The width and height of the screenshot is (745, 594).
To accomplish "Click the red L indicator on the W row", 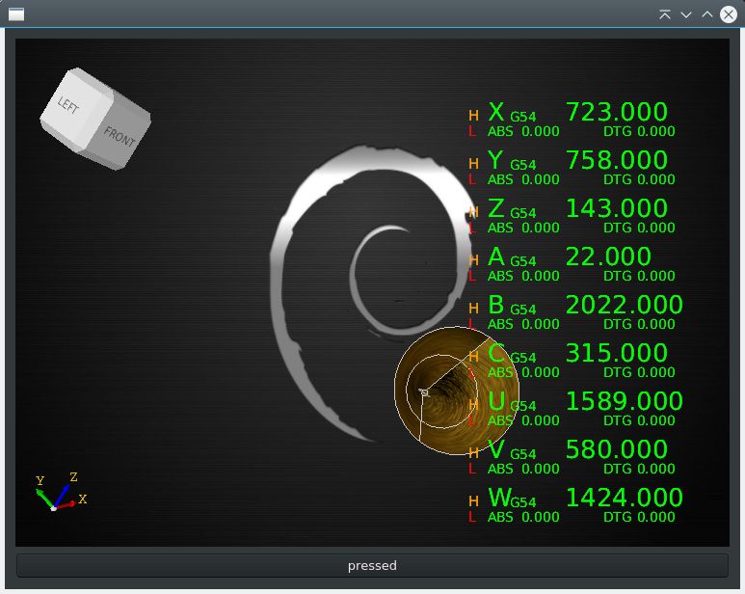I will point(472,517).
